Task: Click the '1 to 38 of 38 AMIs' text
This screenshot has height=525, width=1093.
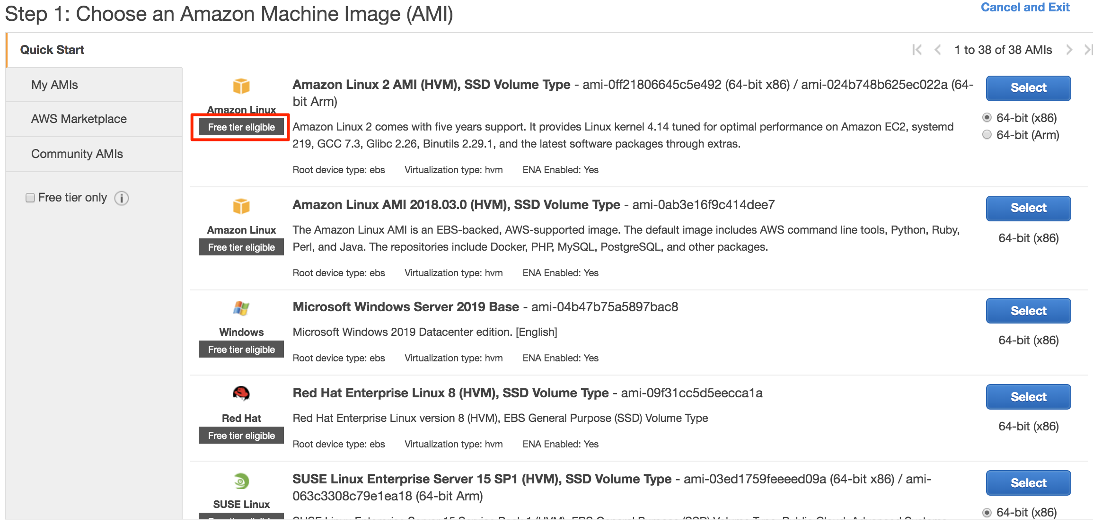Action: (1003, 50)
